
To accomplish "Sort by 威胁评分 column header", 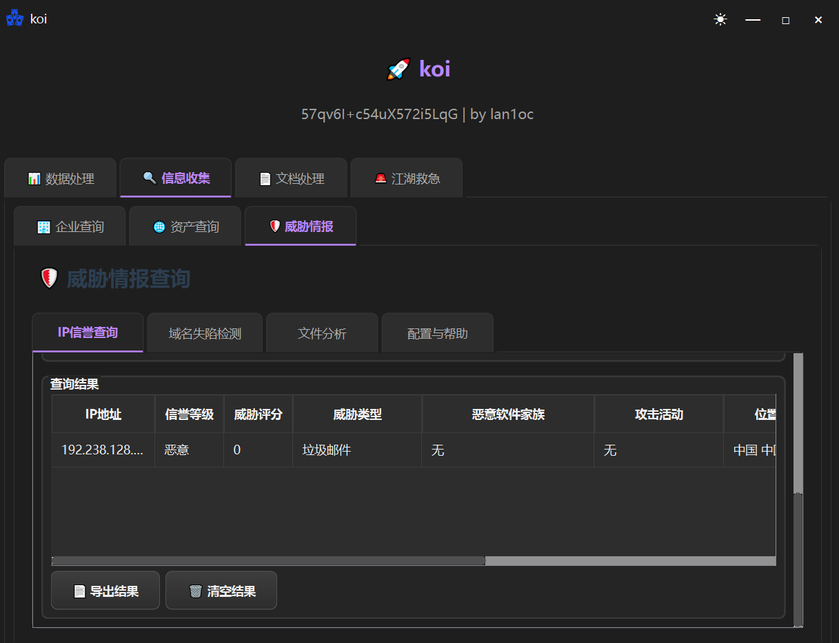I will click(258, 414).
